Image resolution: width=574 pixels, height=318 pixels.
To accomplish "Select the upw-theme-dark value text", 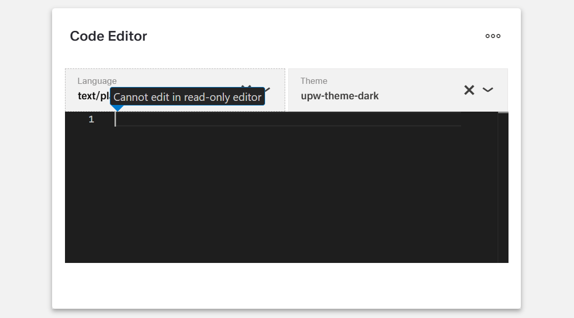I will click(x=340, y=96).
